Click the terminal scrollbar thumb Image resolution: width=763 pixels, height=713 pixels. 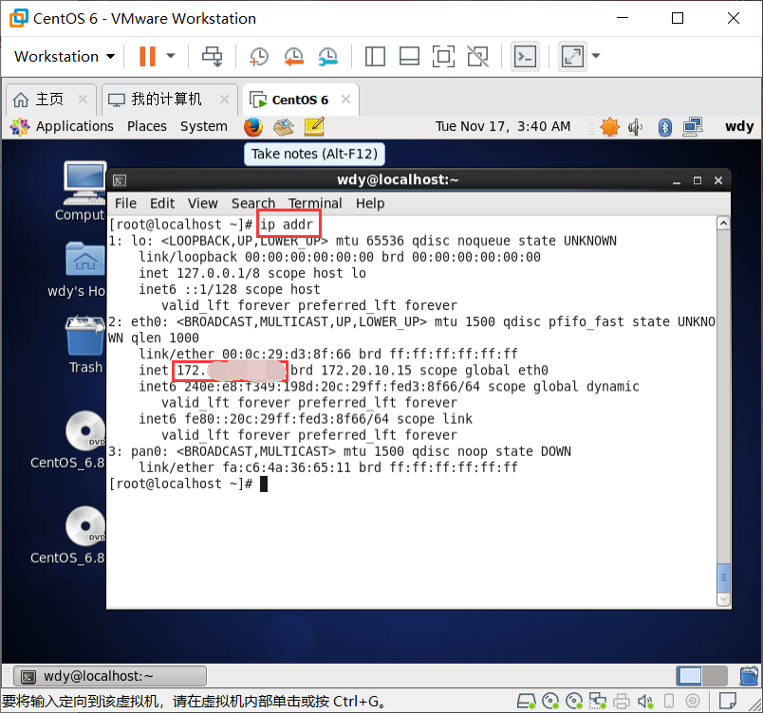[723, 577]
